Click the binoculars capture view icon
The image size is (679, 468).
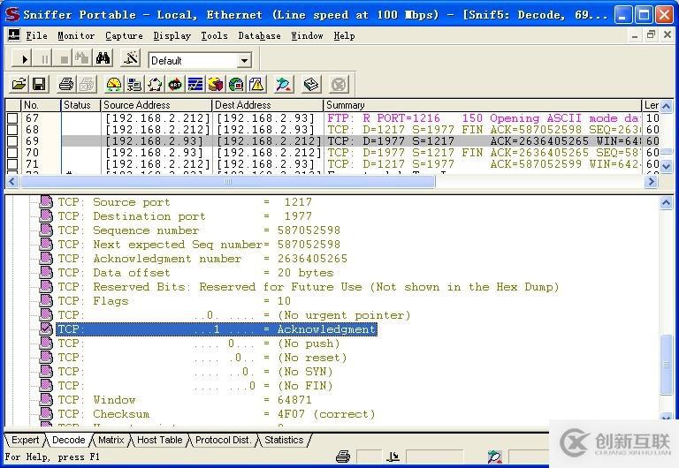[x=103, y=59]
